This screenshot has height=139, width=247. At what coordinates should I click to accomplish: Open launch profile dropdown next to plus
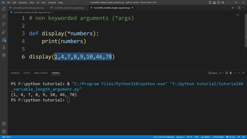click(x=223, y=73)
